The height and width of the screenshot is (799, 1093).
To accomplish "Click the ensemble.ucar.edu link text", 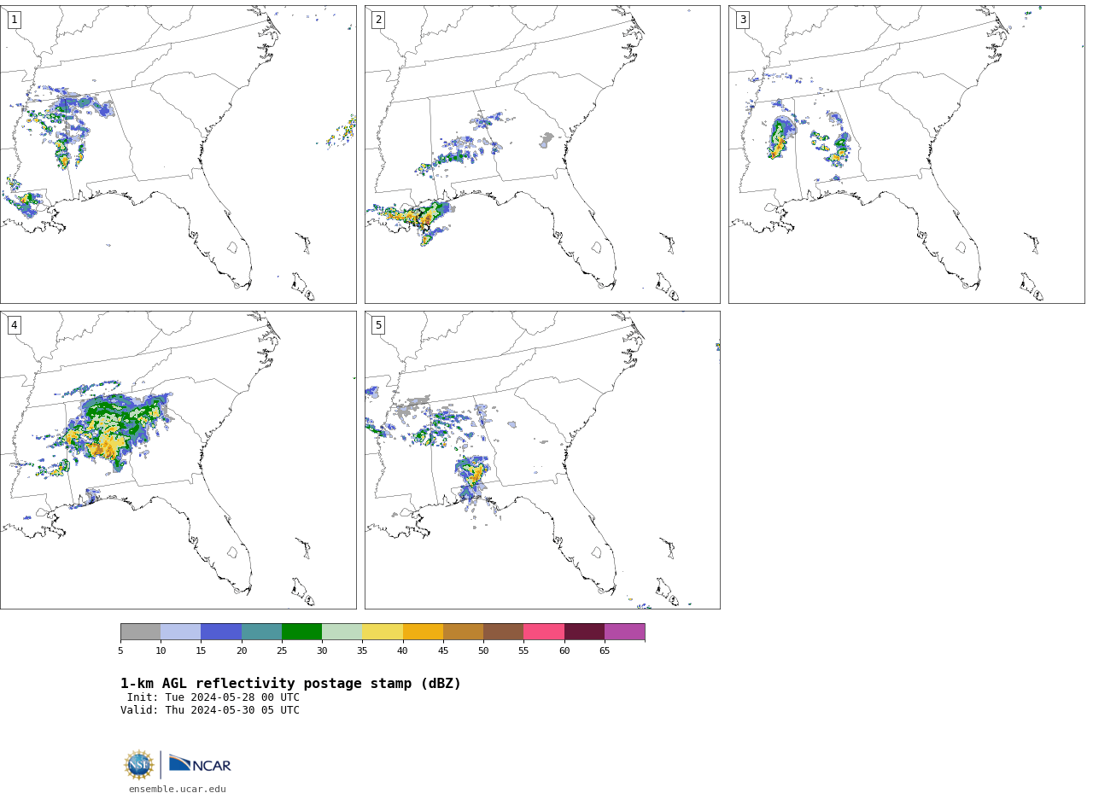I will [178, 789].
